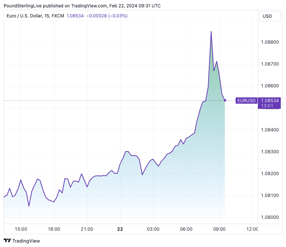Screen dimensions: 286x247
Task: Click the 09:00 time axis label
Action: click(x=219, y=229)
